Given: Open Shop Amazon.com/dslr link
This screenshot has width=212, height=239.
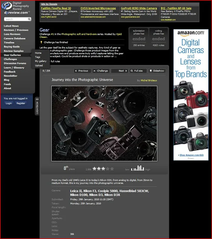Looking at the screenshot, I should point(191,155).
